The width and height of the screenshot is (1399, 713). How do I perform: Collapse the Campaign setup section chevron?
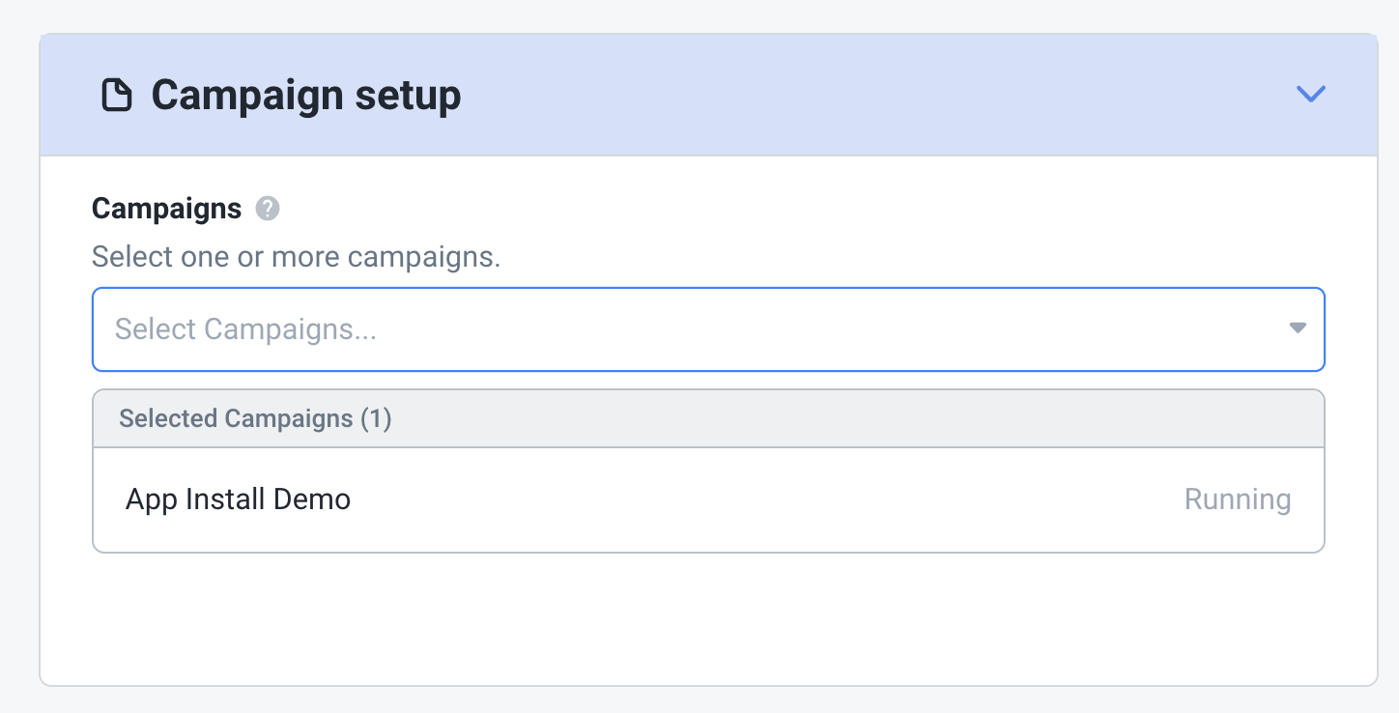[1310, 94]
